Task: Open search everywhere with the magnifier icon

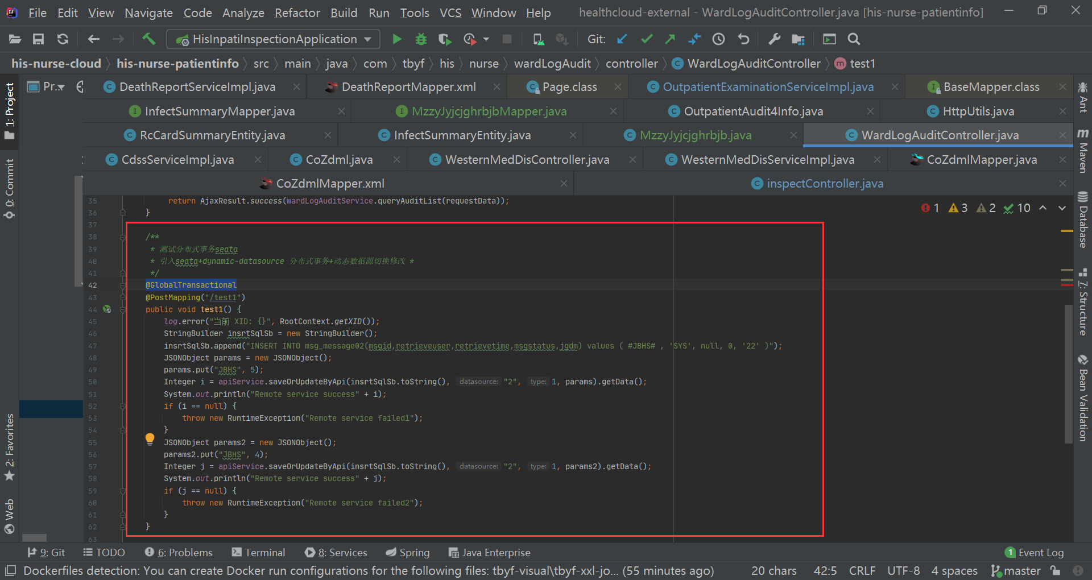Action: click(853, 39)
